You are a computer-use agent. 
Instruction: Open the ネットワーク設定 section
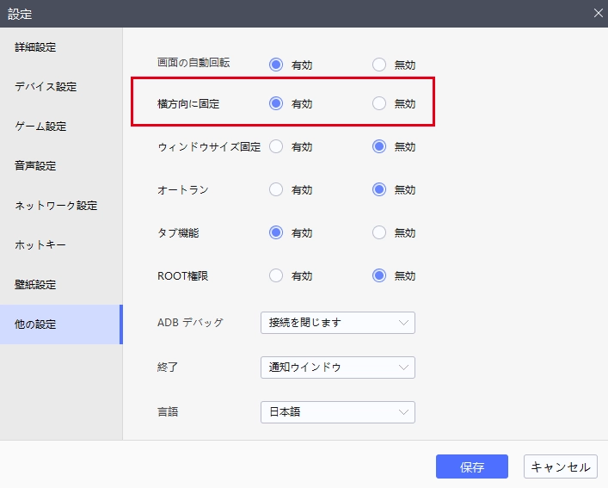(x=61, y=206)
